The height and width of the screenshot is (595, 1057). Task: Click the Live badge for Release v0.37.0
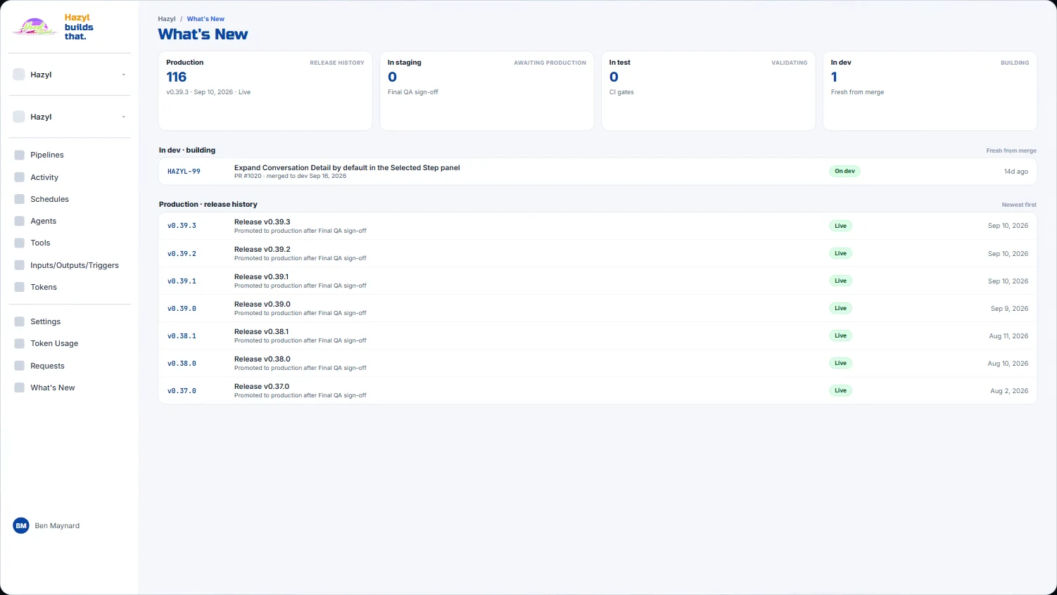[x=840, y=390]
